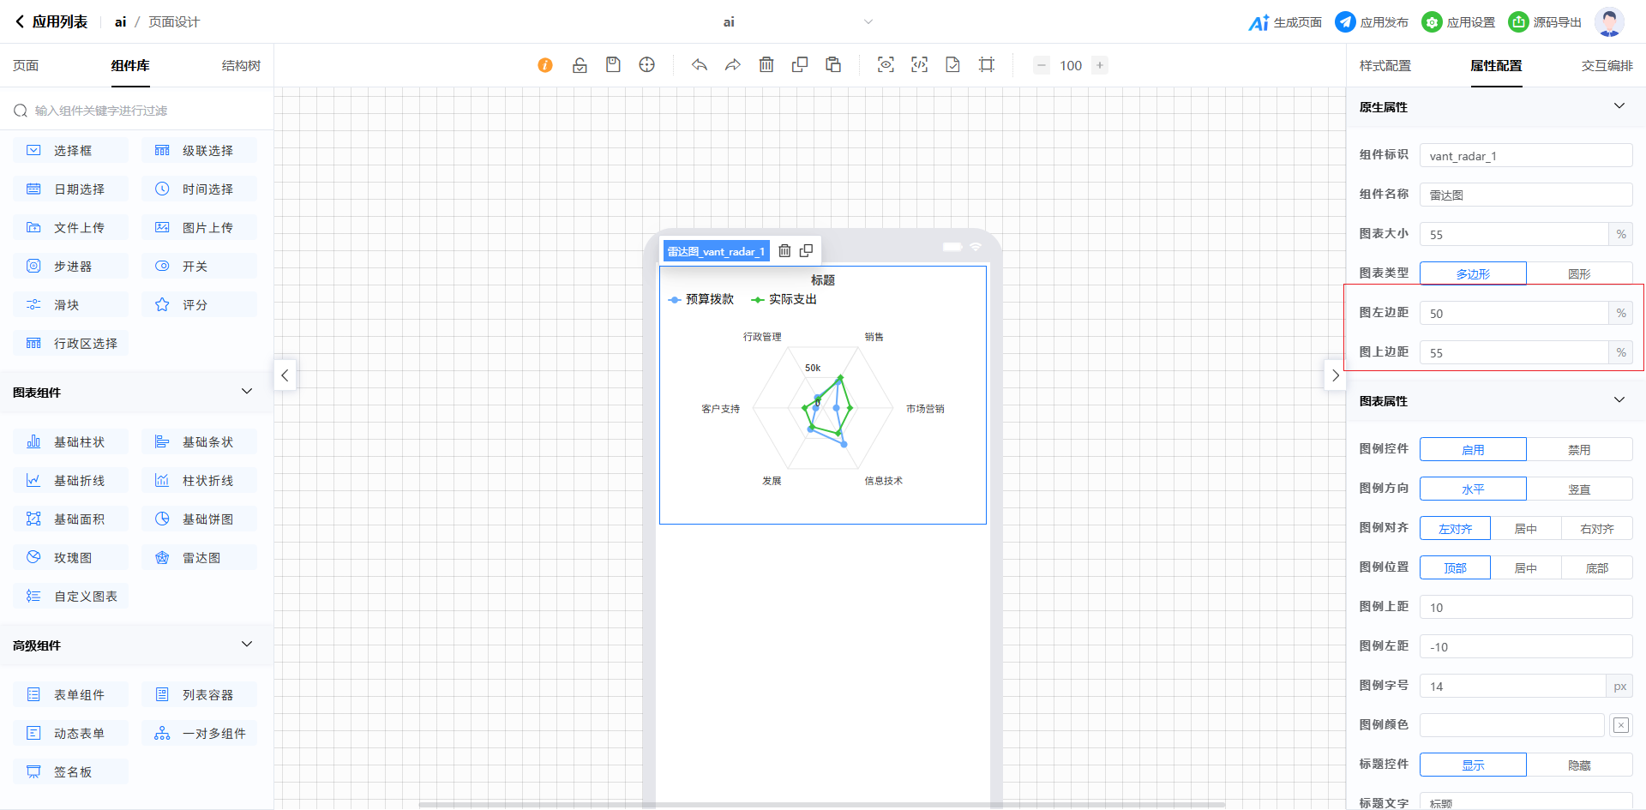Image resolution: width=1646 pixels, height=810 pixels.
Task: Click 应用列表 back link
Action: click(x=51, y=22)
